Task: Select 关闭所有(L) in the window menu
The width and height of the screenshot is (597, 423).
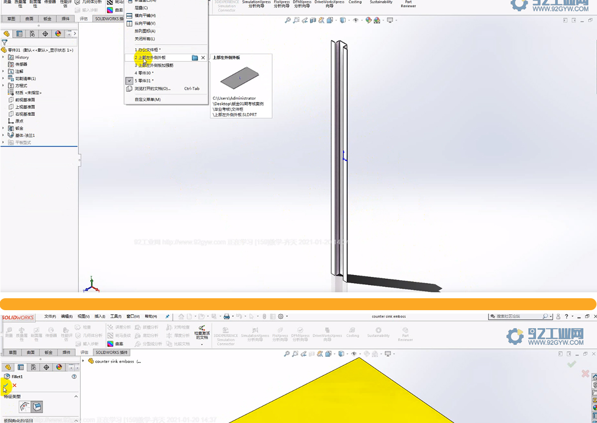Action: (x=145, y=39)
